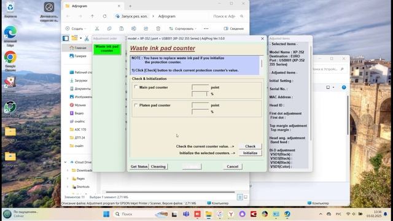Open the Adjprogram folder on the desktop
The image size is (393, 221).
point(10,157)
